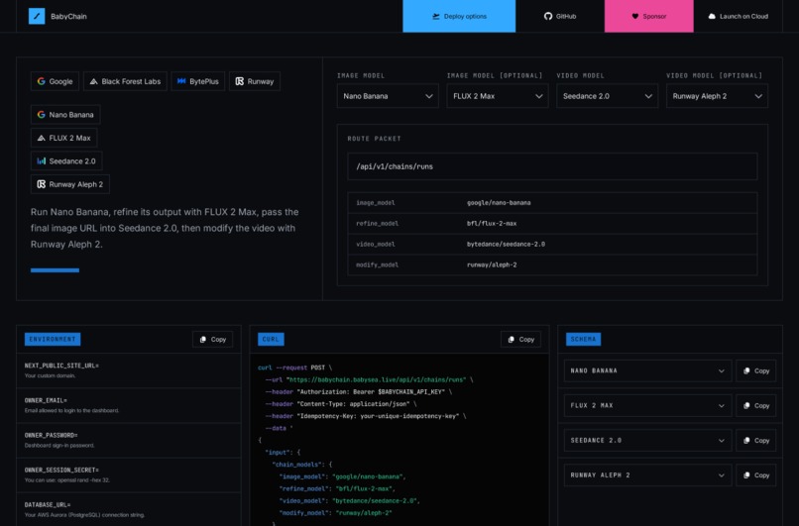Click the google/nano-banana value
This screenshot has height=526, width=799.
(499, 203)
